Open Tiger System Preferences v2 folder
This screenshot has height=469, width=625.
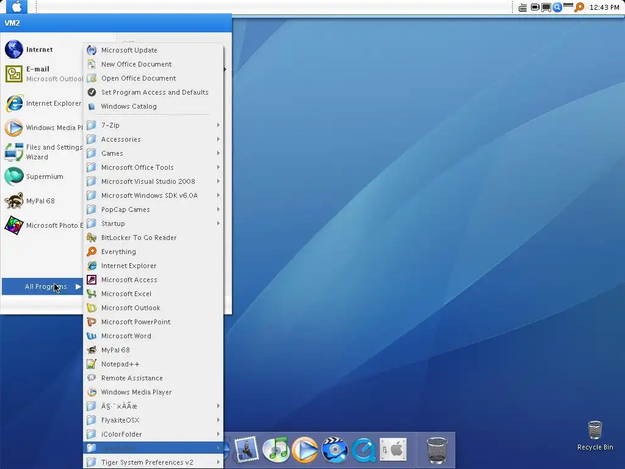tap(153, 462)
